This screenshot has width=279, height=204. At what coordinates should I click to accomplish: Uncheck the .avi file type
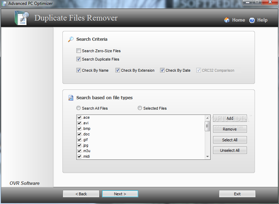[80, 123]
